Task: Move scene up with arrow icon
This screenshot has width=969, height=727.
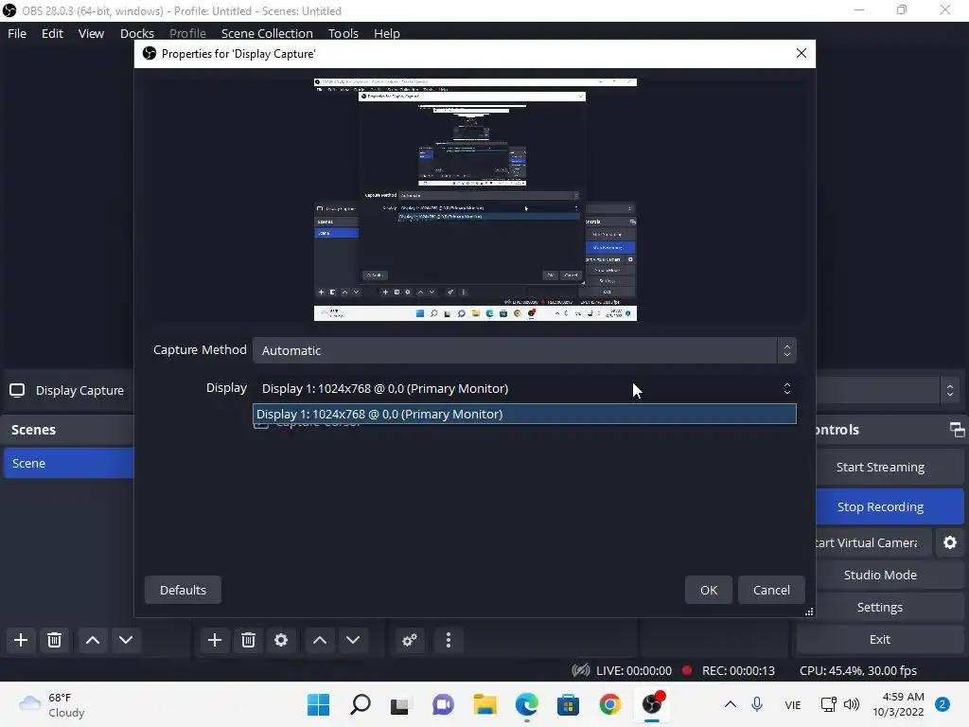Action: [x=93, y=640]
